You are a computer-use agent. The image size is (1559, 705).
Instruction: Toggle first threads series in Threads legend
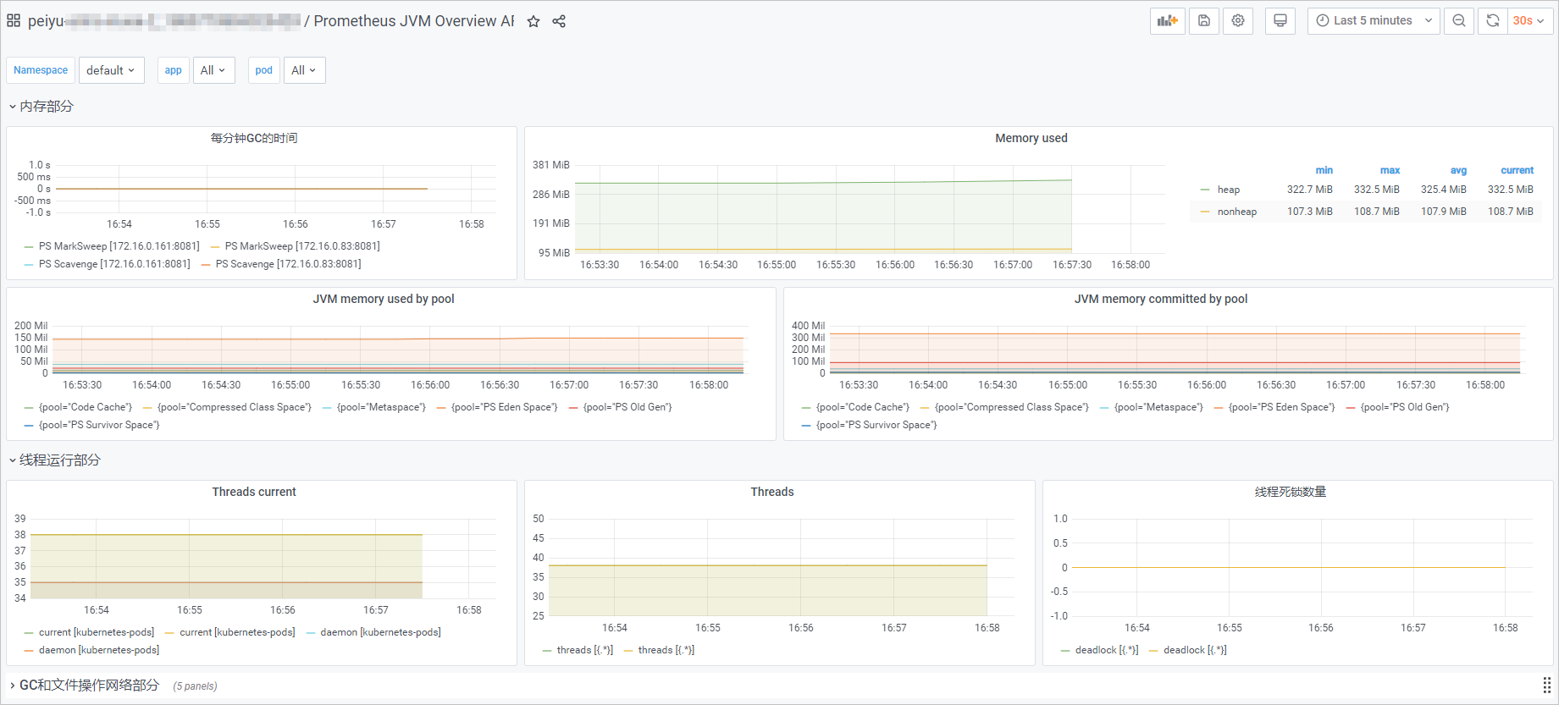click(x=585, y=650)
